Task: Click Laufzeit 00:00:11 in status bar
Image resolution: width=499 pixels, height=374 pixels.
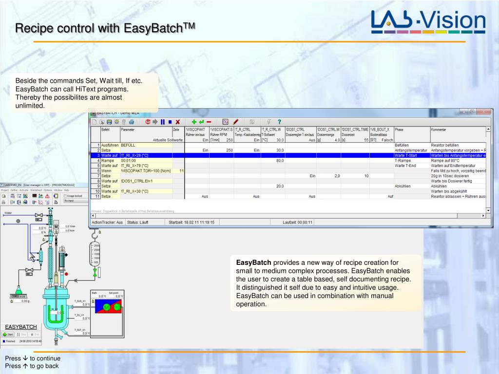Action: (298, 222)
